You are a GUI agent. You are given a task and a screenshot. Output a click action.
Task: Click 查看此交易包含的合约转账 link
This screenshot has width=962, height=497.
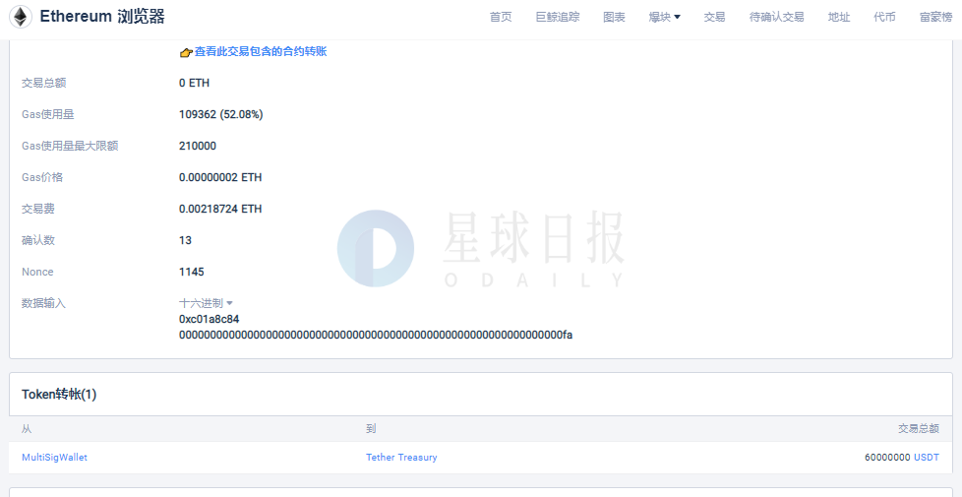(260, 51)
